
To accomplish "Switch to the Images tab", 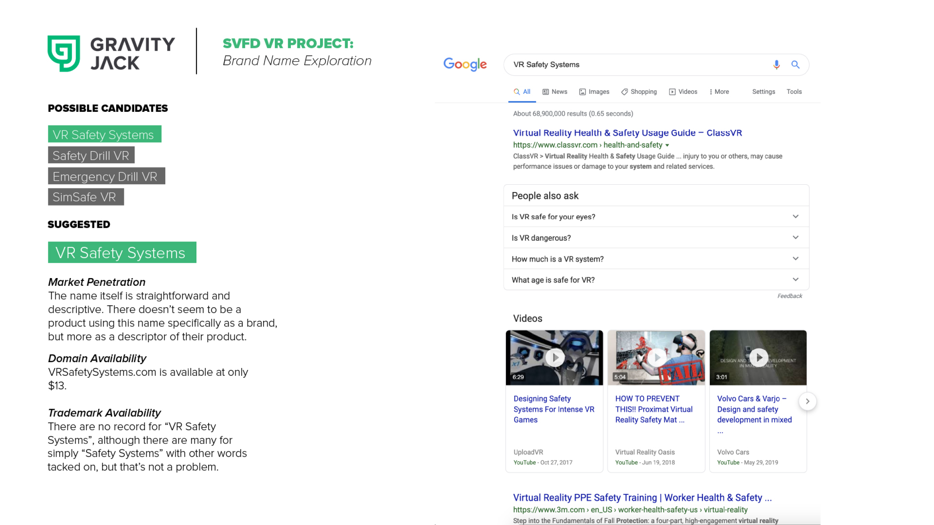I will click(594, 92).
